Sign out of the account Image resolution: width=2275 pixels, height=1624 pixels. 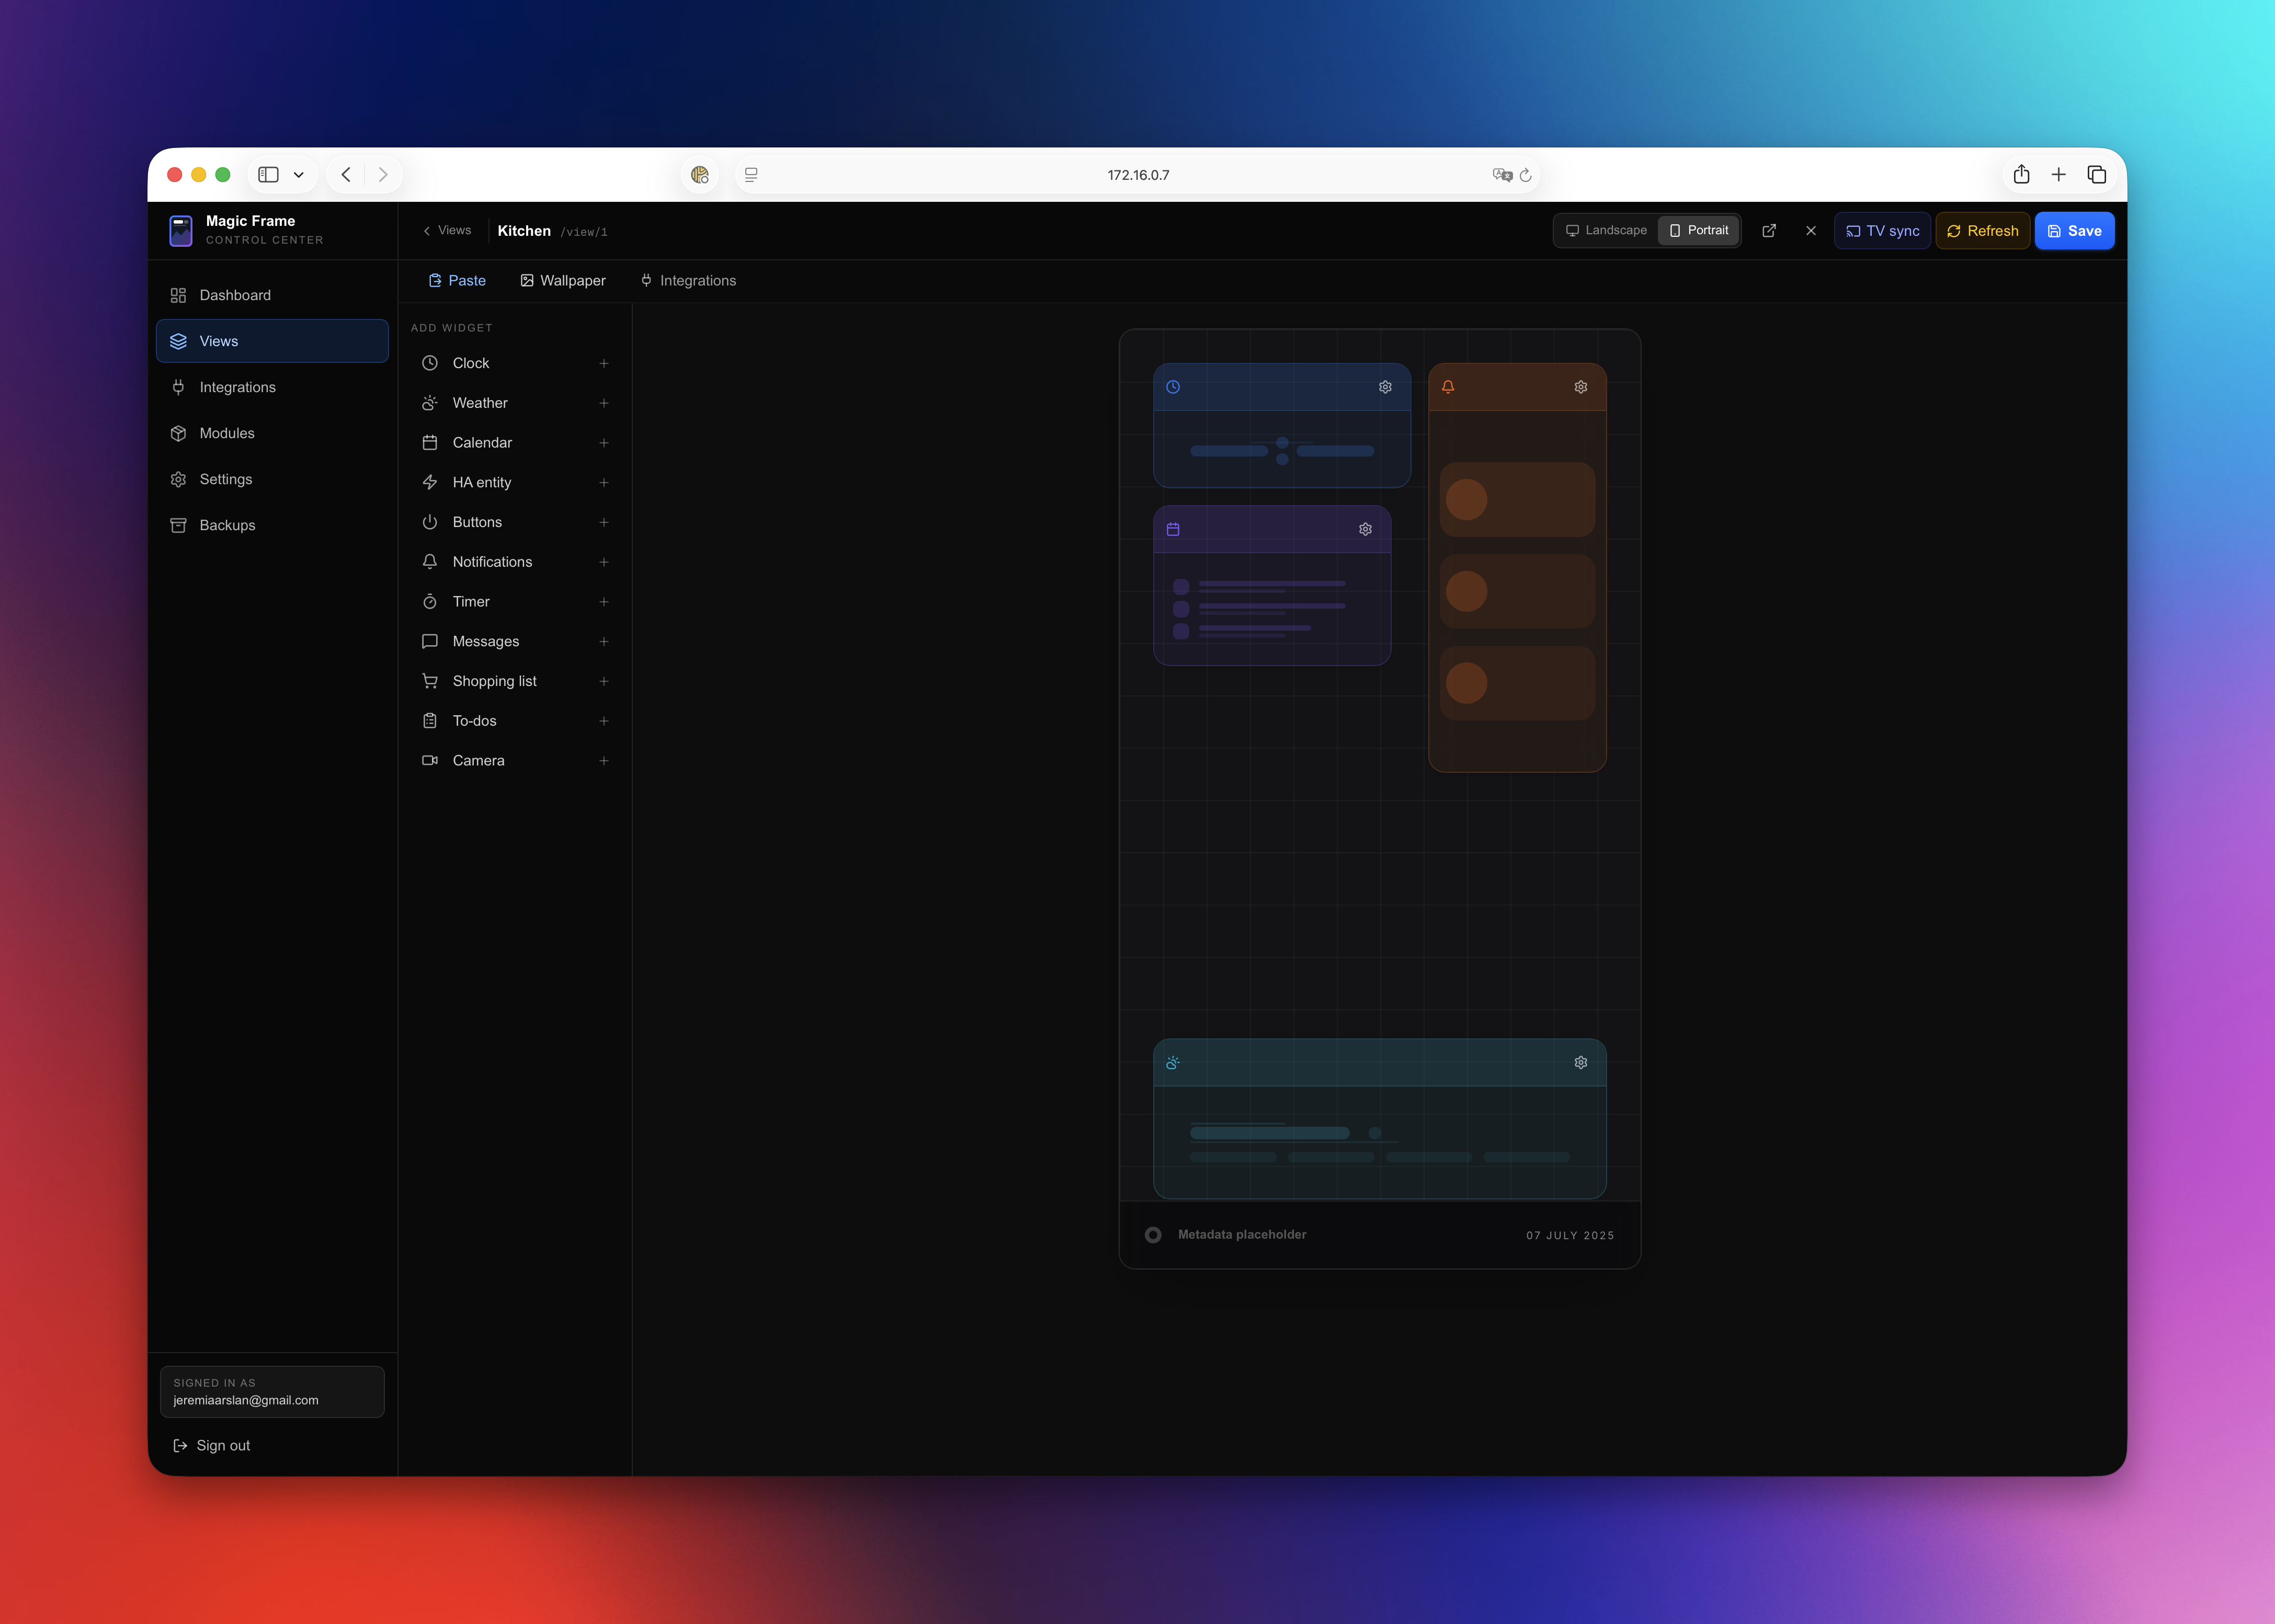click(212, 1445)
